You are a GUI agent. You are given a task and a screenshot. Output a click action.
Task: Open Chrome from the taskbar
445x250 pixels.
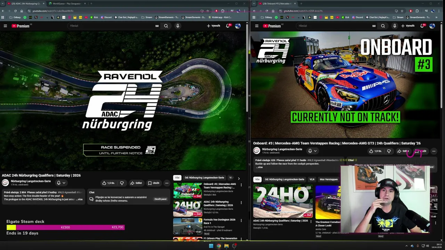click(219, 246)
